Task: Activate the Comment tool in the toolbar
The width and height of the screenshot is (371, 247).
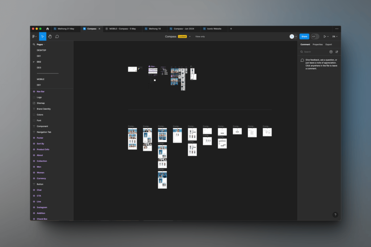Action: (57, 37)
